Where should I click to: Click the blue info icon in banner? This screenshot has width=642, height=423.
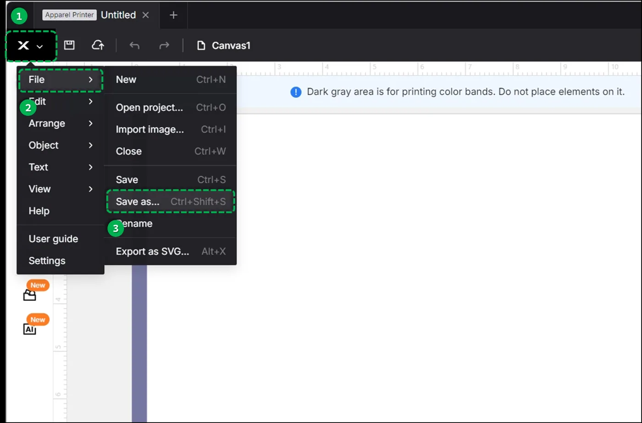(296, 92)
